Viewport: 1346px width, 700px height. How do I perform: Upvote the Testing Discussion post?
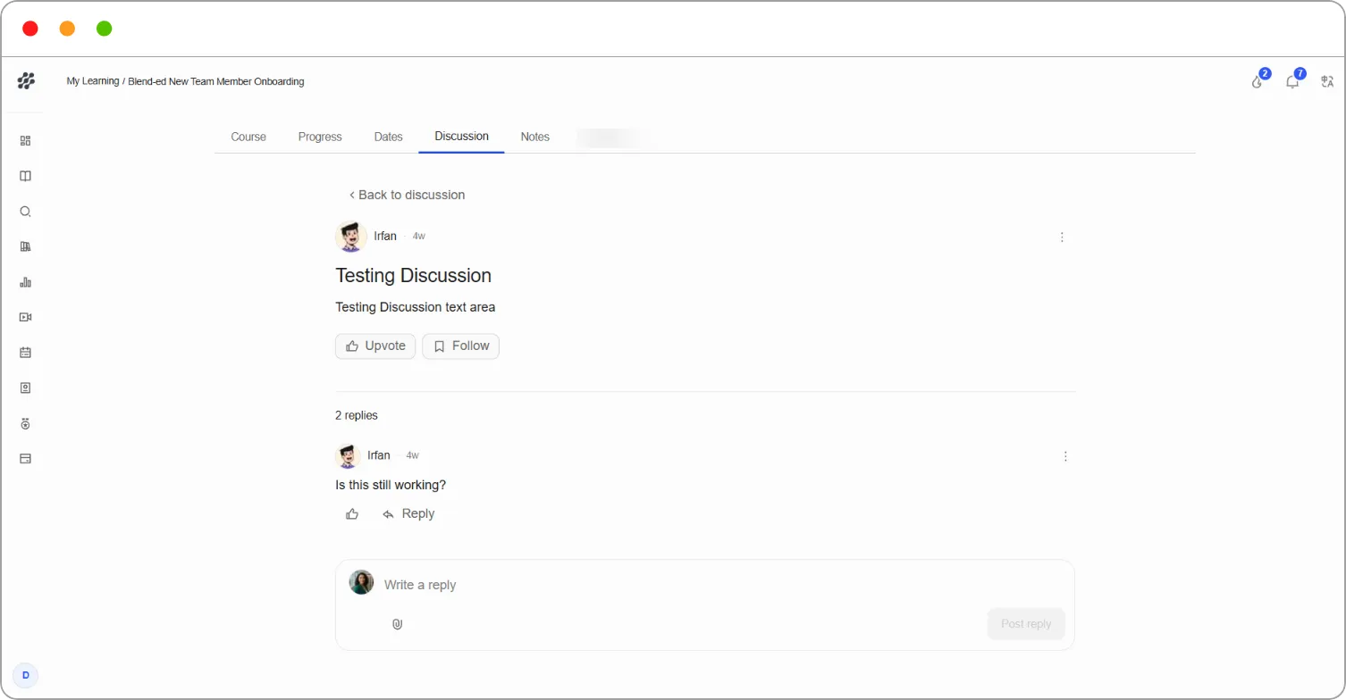(375, 346)
